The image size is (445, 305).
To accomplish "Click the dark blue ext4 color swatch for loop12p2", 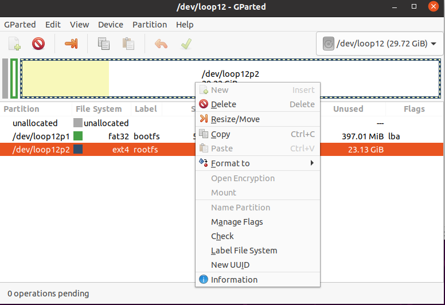I will coord(78,149).
